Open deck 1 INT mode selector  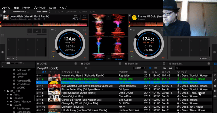(x=54, y=30)
